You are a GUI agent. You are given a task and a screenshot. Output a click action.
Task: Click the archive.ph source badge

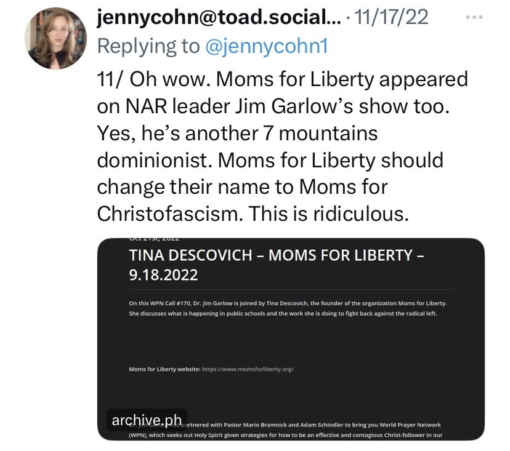pyautogui.click(x=147, y=420)
